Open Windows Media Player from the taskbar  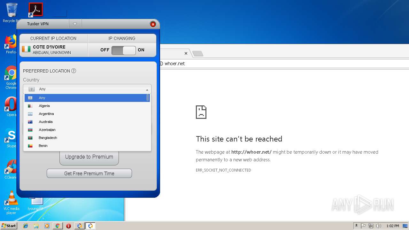(x=47, y=226)
